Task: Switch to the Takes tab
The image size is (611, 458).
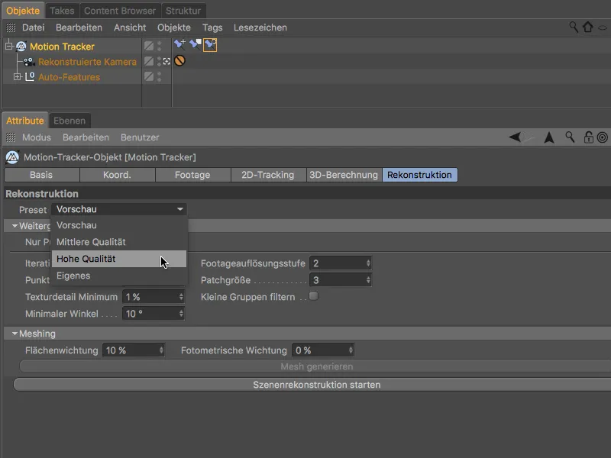Action: tap(62, 11)
